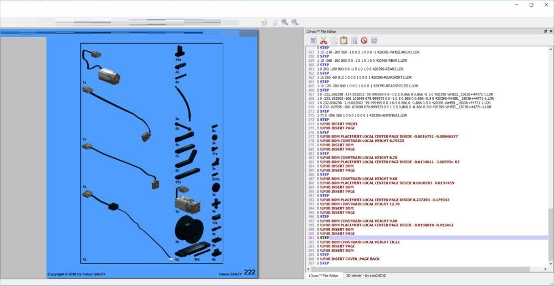The height and width of the screenshot is (286, 554).
Task: Click the Cut scissors icon
Action: [x=324, y=40]
